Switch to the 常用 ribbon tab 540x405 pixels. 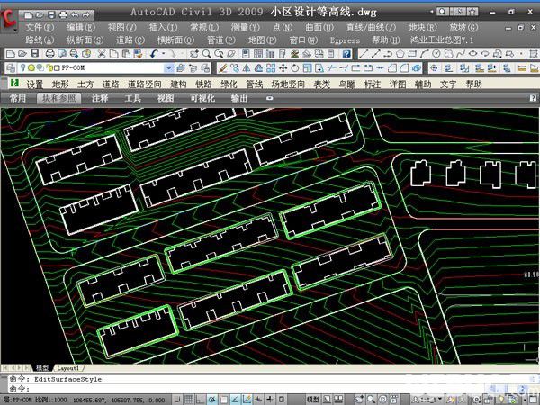pyautogui.click(x=18, y=98)
